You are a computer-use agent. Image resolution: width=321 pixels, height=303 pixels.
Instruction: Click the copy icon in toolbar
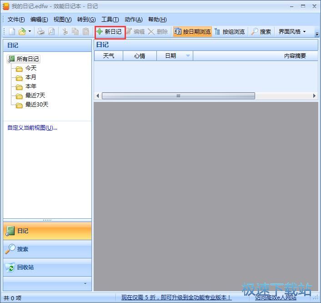tap(75, 31)
